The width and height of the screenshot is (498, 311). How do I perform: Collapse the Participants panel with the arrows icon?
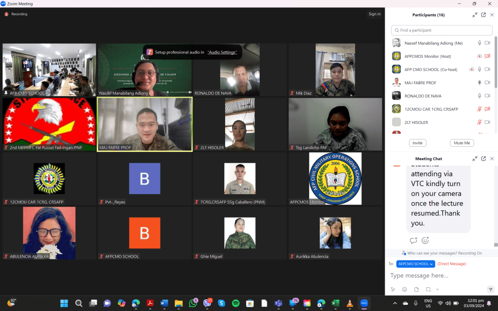point(475,15)
